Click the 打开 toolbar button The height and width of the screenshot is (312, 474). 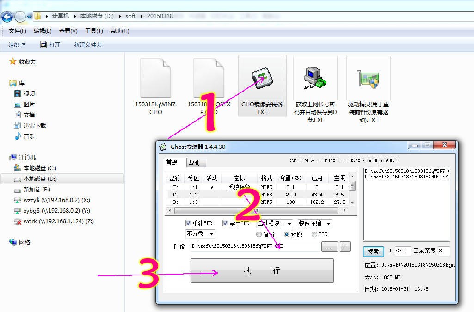(50, 45)
